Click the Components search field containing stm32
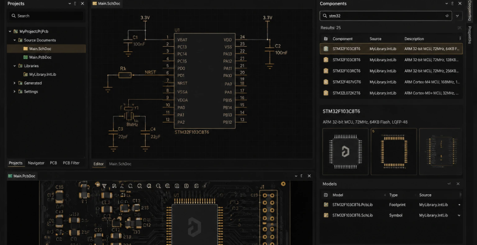 pyautogui.click(x=386, y=16)
